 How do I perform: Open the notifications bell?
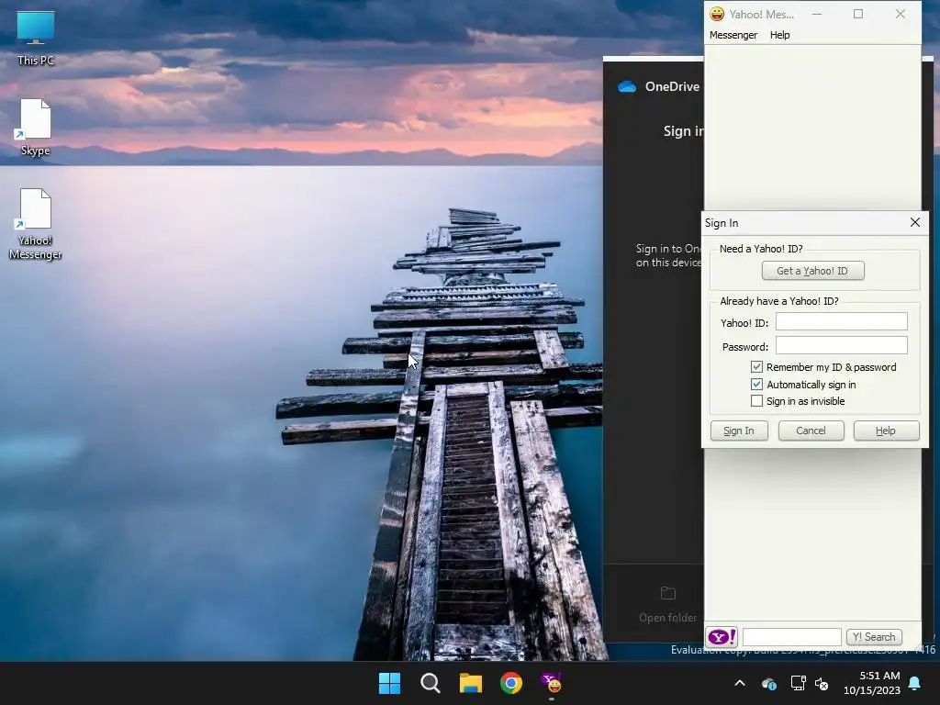[x=915, y=683]
